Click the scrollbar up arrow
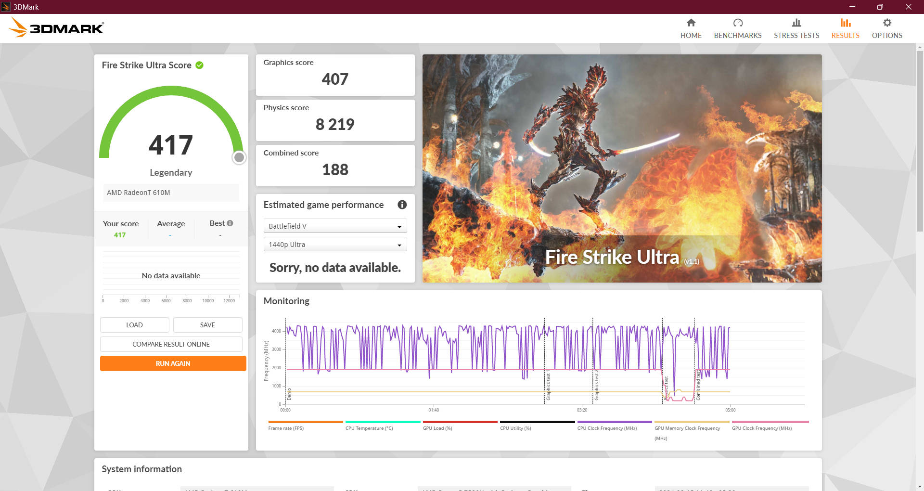 pos(920,47)
